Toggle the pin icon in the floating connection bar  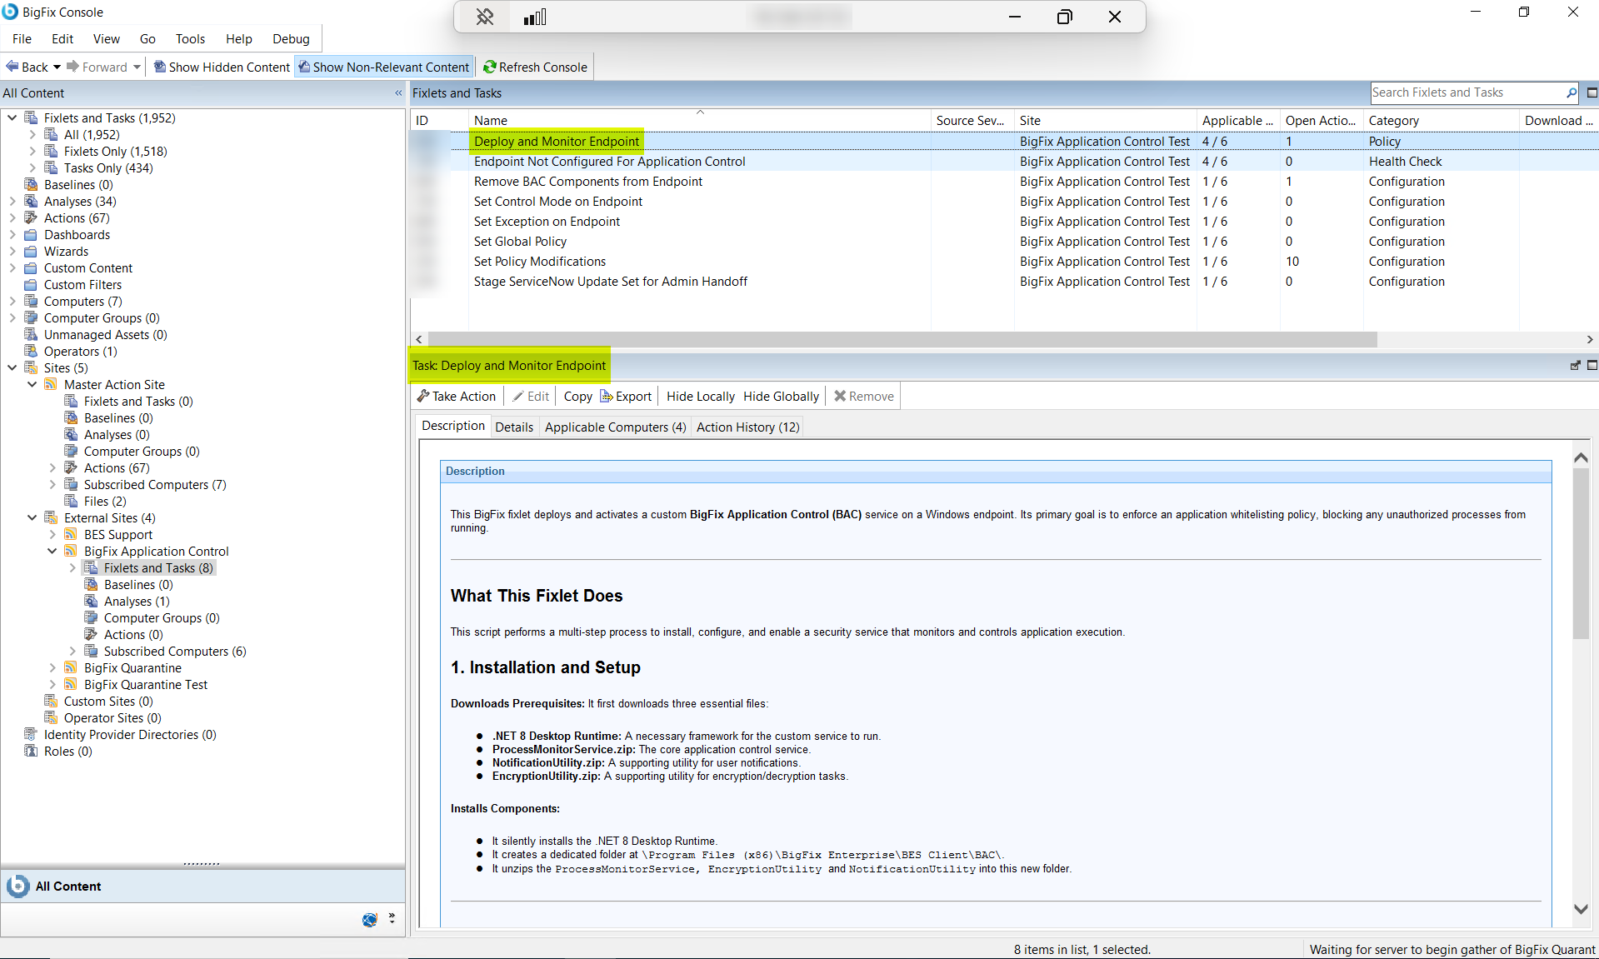click(484, 17)
